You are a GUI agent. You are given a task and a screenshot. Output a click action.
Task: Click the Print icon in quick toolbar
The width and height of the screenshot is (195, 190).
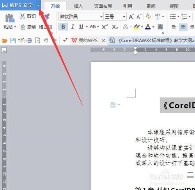tap(29, 41)
